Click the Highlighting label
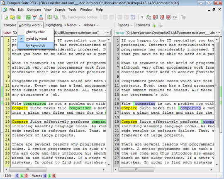Image resolution: width=224 pixels, height=179 pixels. coord(54,25)
